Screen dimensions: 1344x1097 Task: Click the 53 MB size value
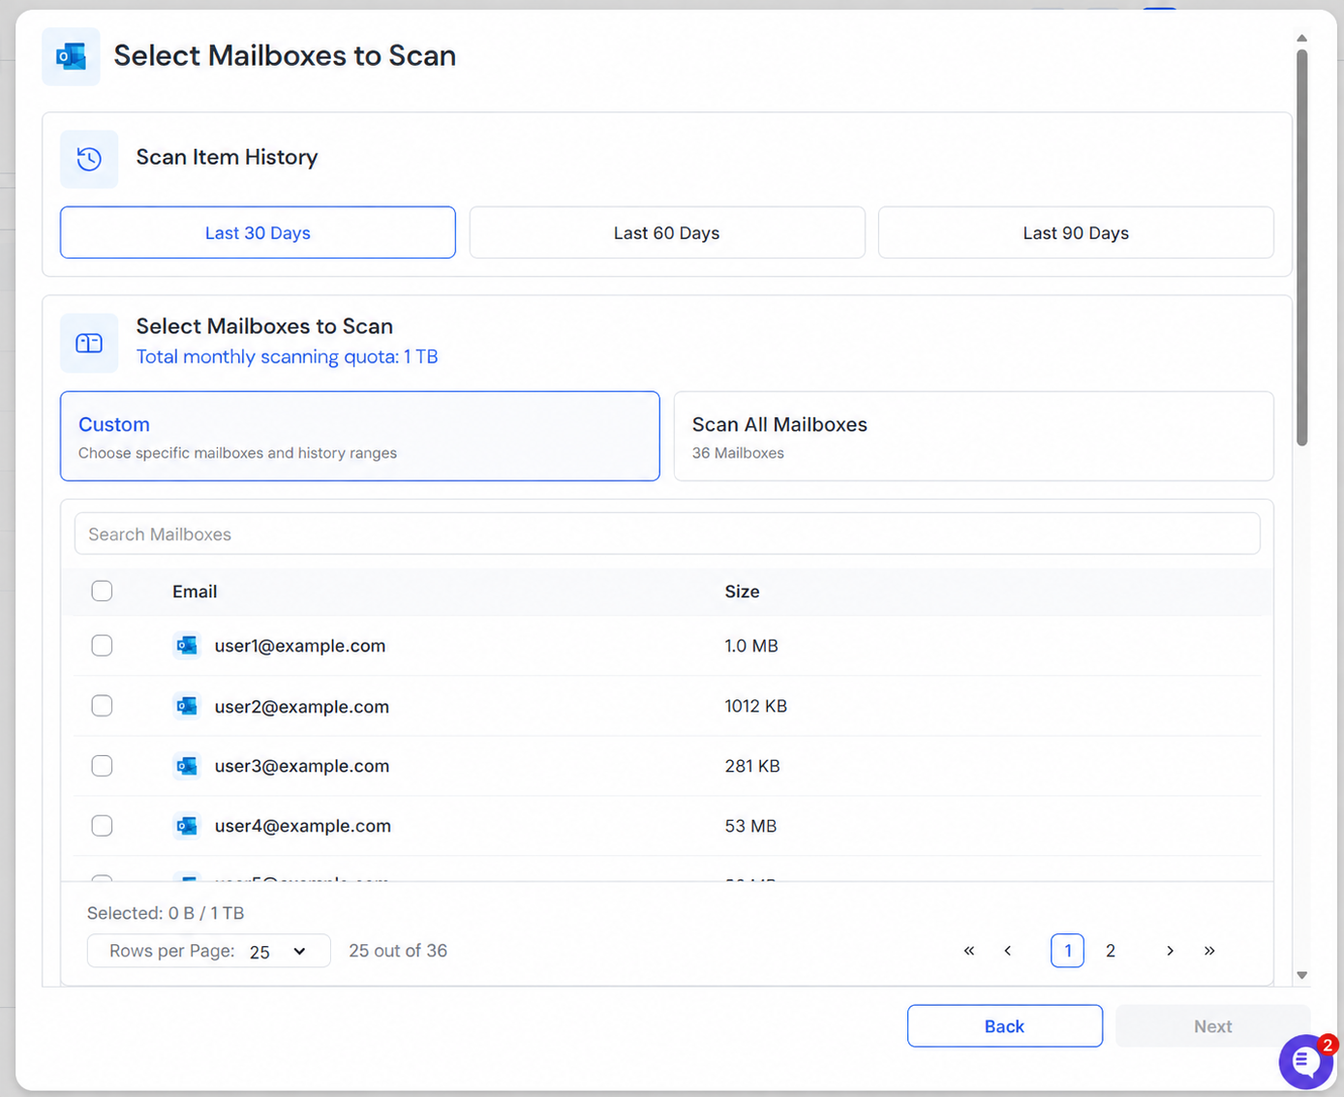[x=750, y=826]
